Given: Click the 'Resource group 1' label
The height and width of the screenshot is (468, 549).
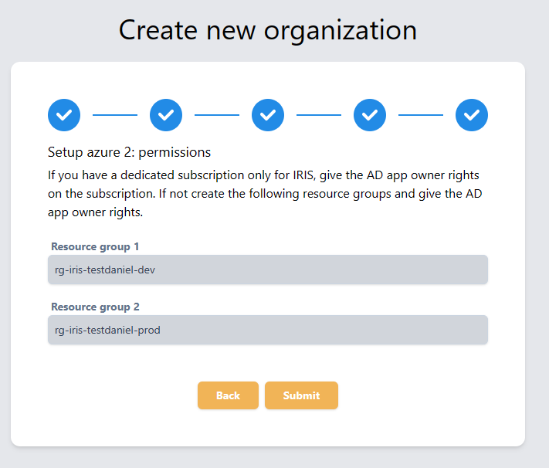Looking at the screenshot, I should (95, 246).
